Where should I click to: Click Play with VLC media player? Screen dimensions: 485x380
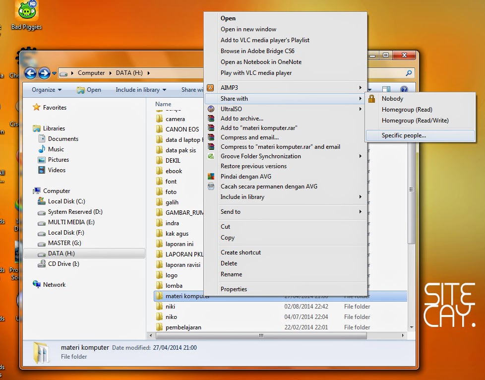click(x=285, y=73)
